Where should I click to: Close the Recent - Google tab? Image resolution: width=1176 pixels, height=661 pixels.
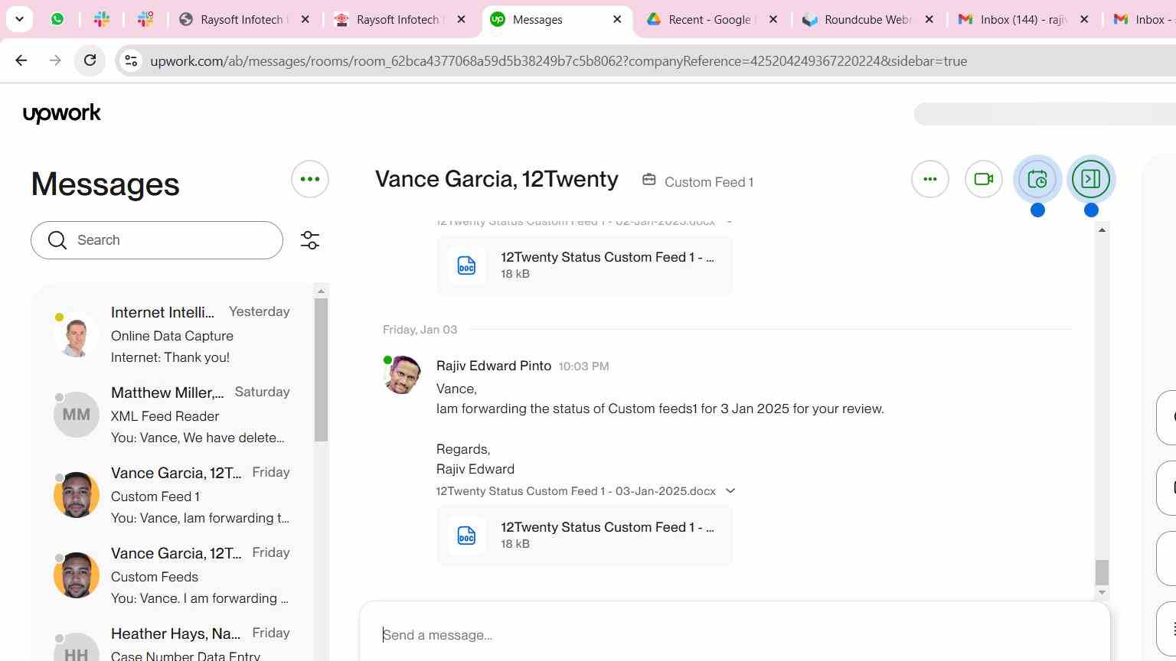[773, 19]
